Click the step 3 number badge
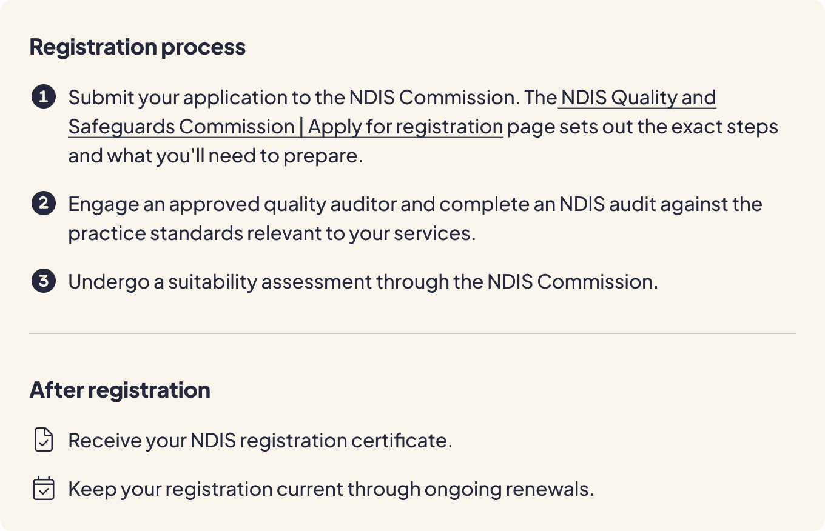Image resolution: width=825 pixels, height=531 pixels. pos(43,281)
